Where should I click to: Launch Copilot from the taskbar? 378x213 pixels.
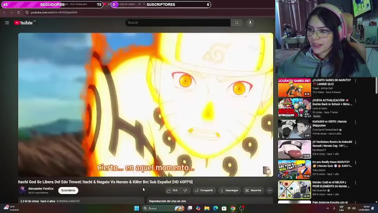[x=198, y=208]
